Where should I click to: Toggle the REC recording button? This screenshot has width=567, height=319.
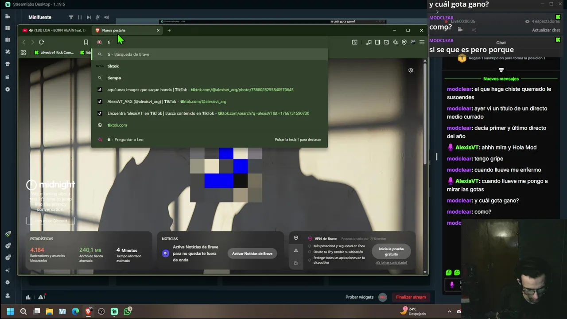click(x=383, y=297)
